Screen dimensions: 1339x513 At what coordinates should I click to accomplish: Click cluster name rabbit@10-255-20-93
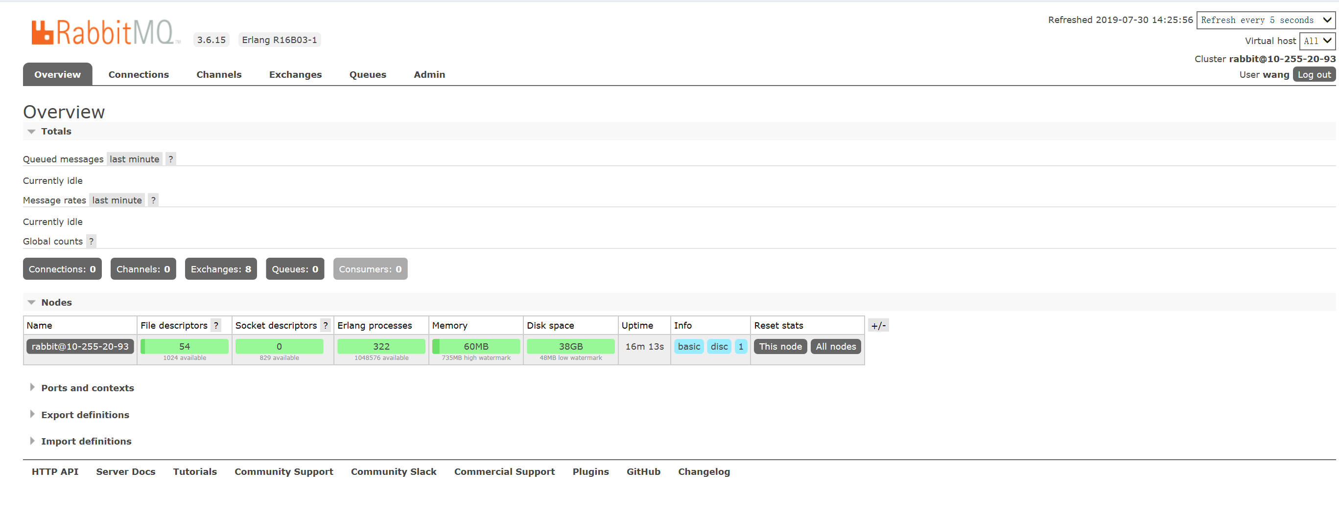pos(1282,59)
